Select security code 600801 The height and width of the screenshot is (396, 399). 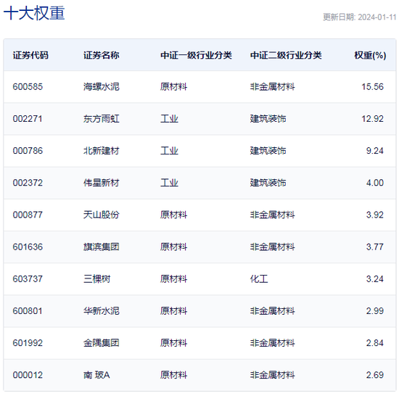[28, 311]
